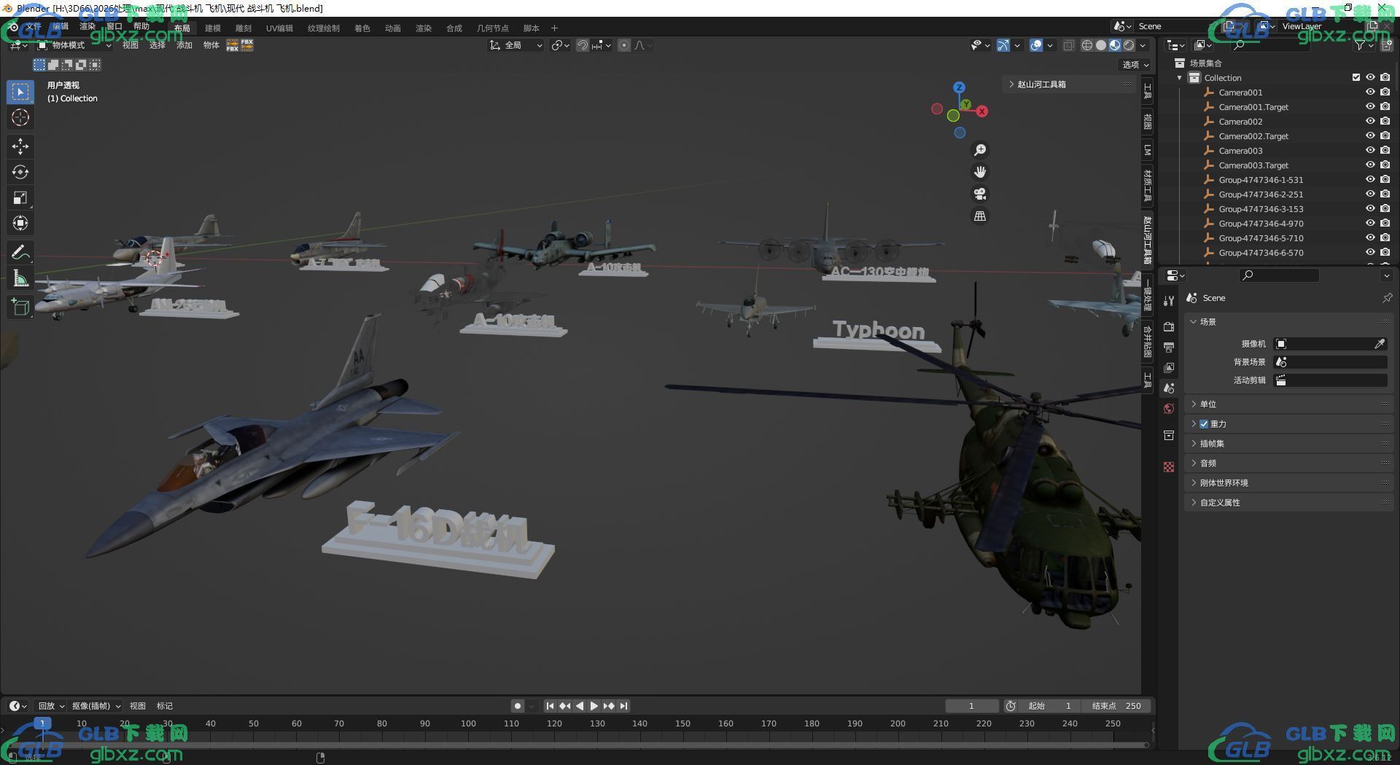Open the Collection properties tab
The width and height of the screenshot is (1400, 765).
pos(1169,435)
